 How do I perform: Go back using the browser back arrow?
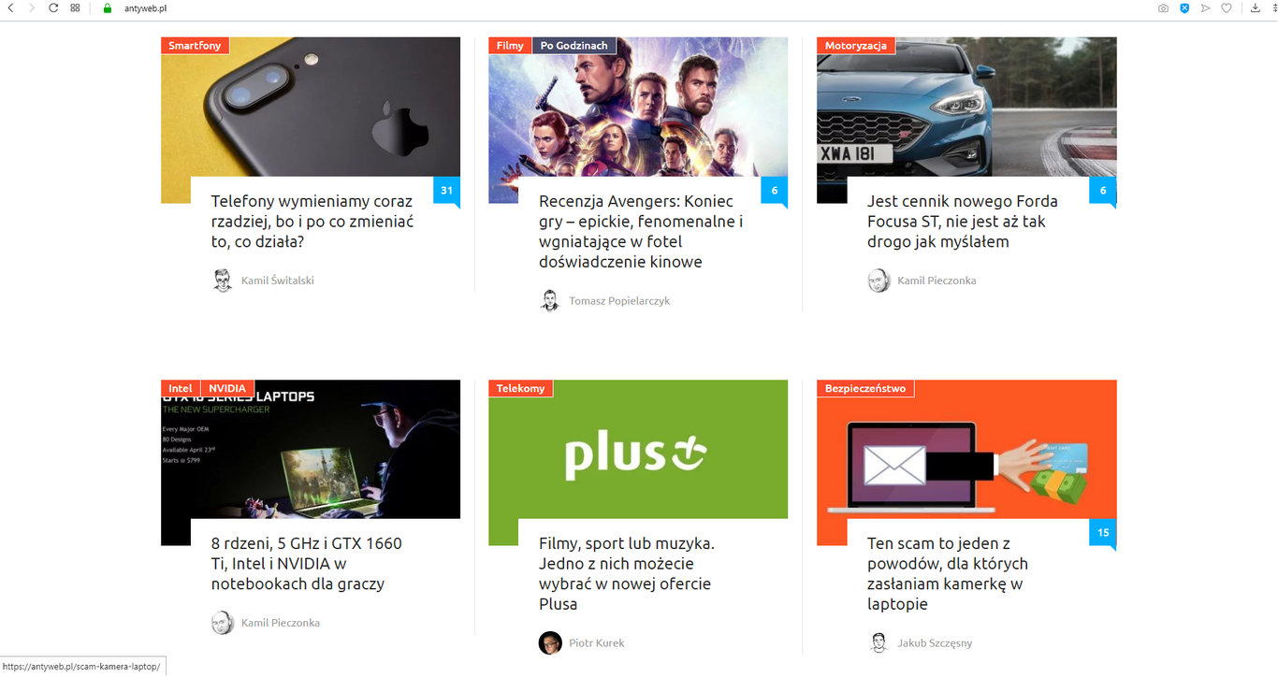click(10, 7)
